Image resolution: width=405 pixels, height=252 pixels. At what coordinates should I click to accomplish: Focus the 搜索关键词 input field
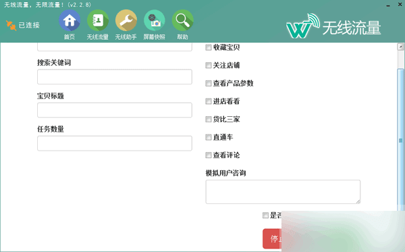[x=115, y=77]
